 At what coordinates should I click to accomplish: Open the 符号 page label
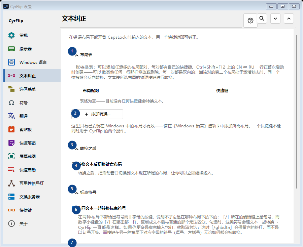[x=24, y=102]
